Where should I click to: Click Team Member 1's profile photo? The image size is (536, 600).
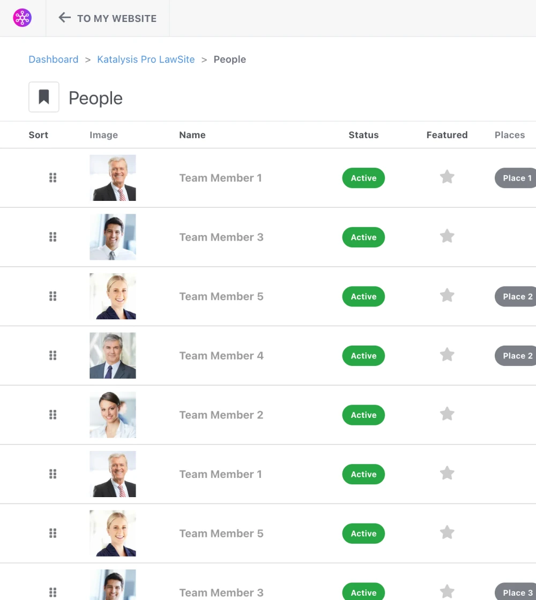[113, 178]
